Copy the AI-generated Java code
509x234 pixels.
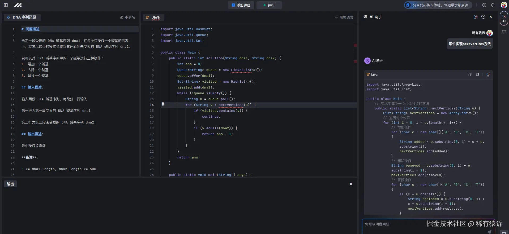(x=470, y=75)
